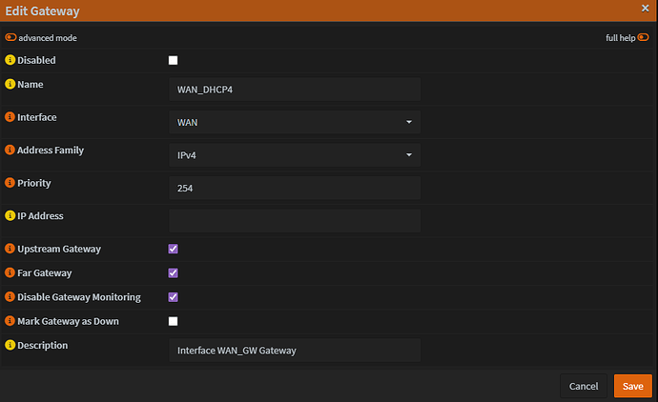Uncheck Disable Gateway Monitoring checkbox
This screenshot has width=658, height=402.
click(x=173, y=297)
